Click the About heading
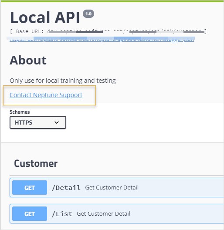Viewport: 224px width, 230px height. tap(28, 60)
